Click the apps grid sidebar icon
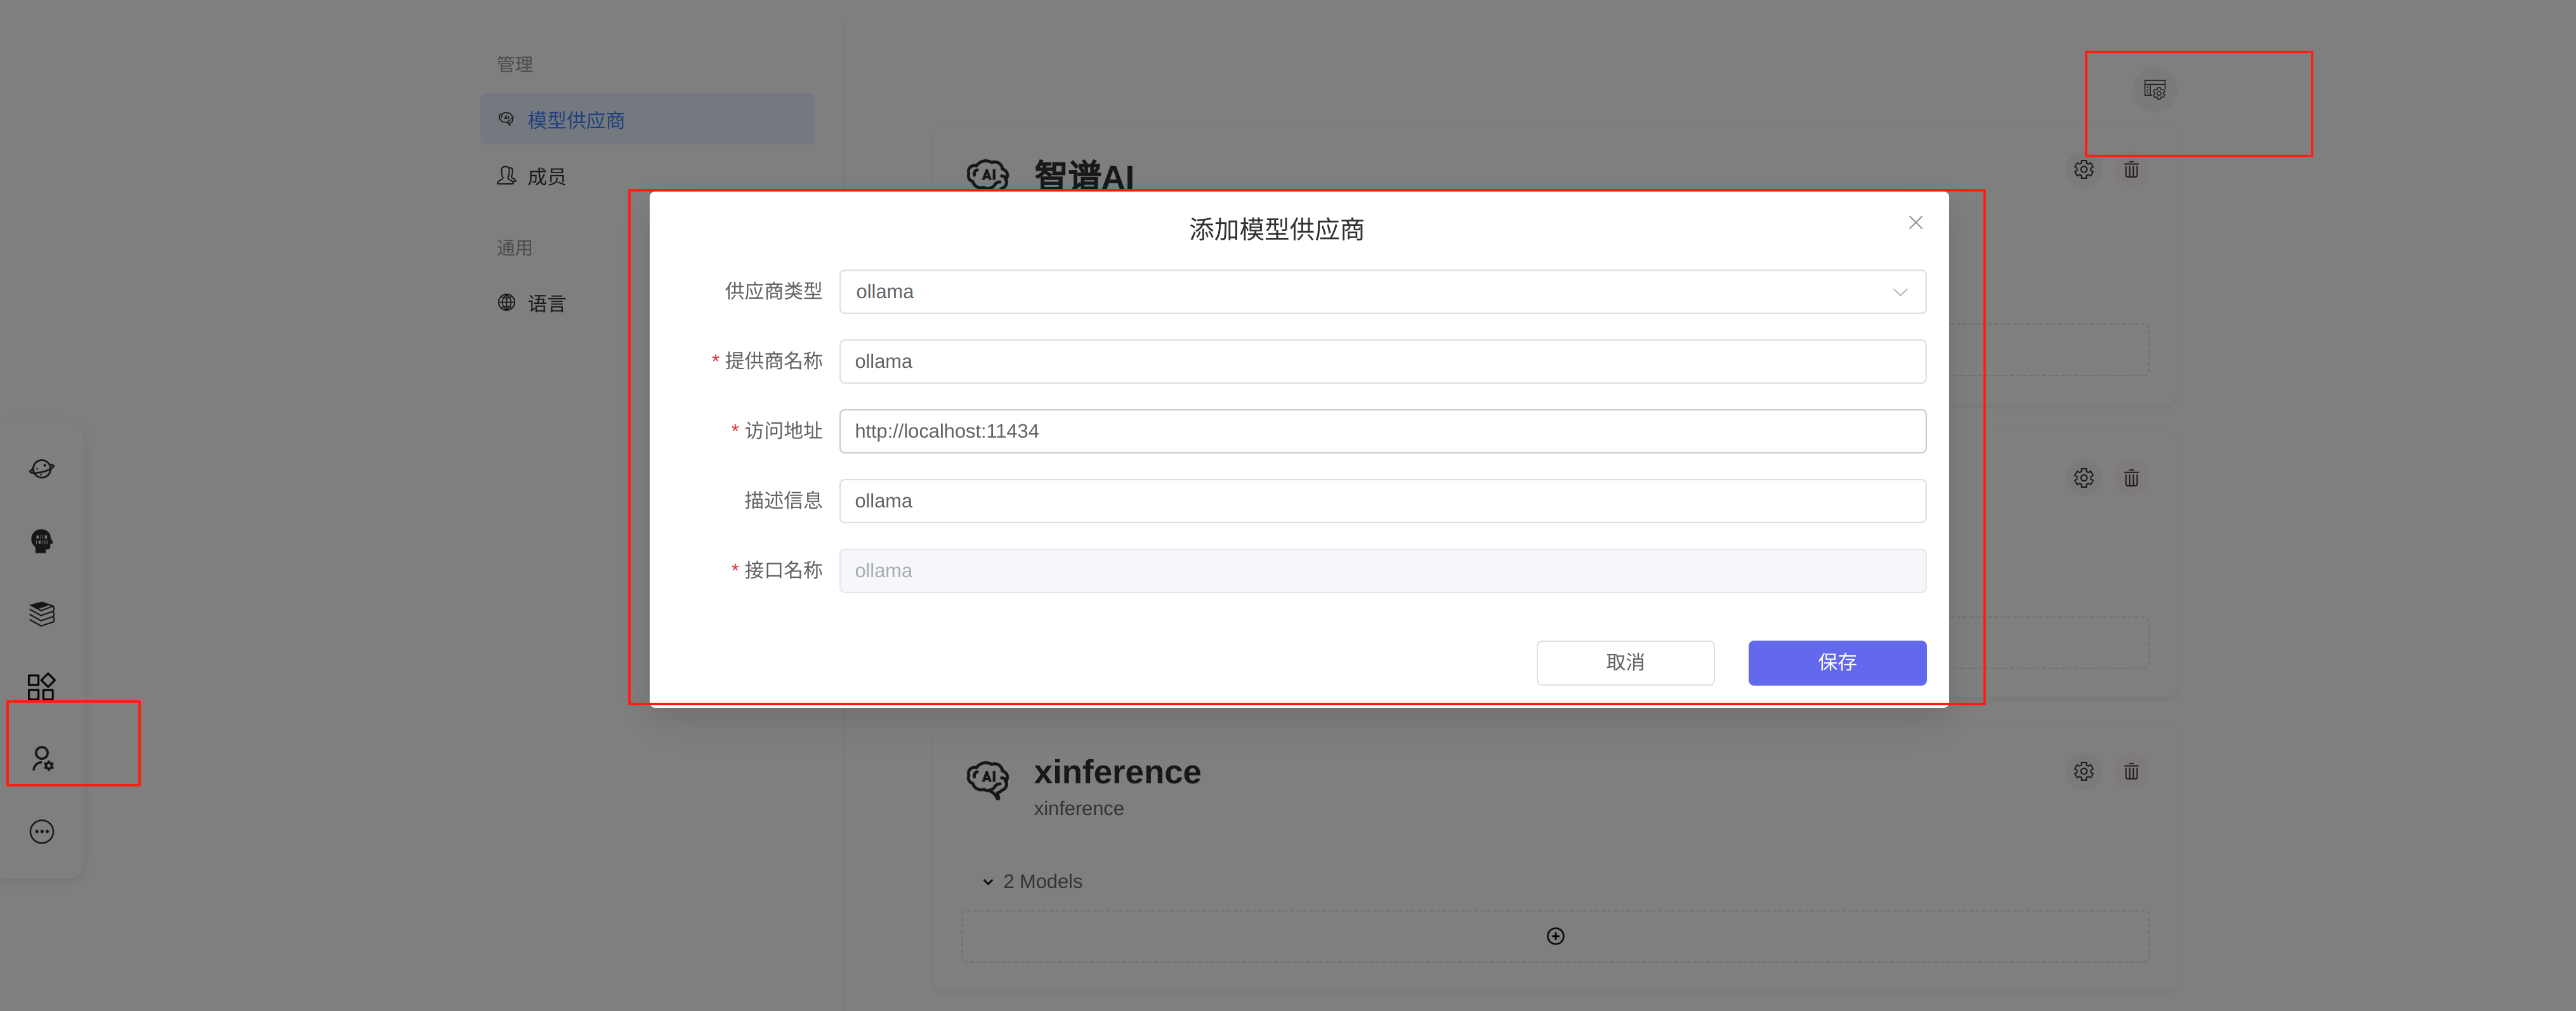Screen dimensions: 2576x1011 [42, 686]
